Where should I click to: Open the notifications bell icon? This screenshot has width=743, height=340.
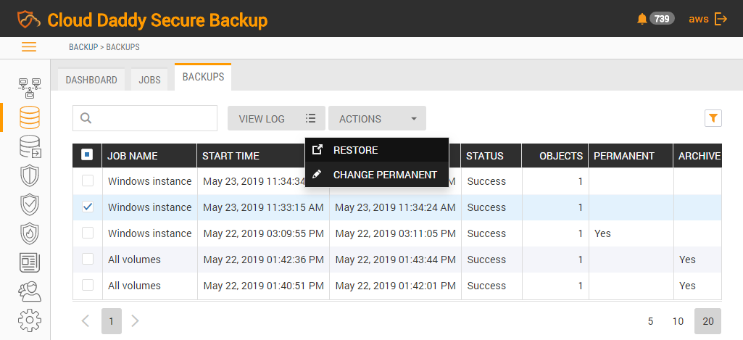642,19
